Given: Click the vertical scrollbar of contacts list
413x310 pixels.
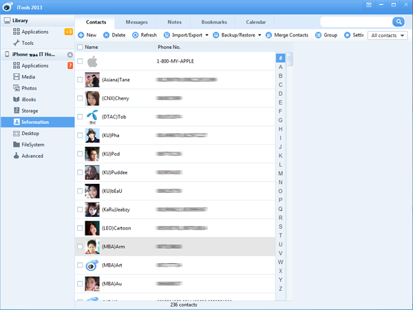Looking at the screenshot, I should [290, 59].
